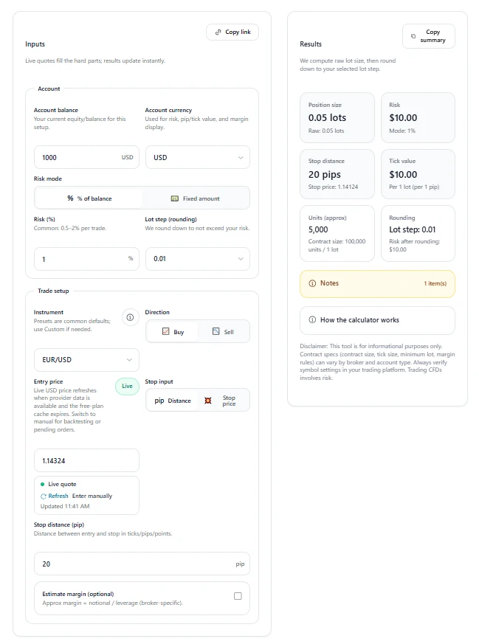Click the Buy chart-up icon
This screenshot has width=479, height=644.
coord(165,331)
